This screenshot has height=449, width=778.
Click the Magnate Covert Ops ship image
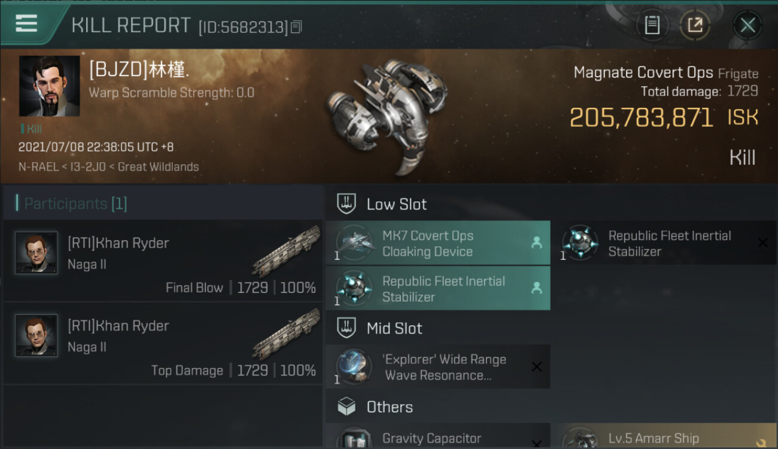coord(383,114)
